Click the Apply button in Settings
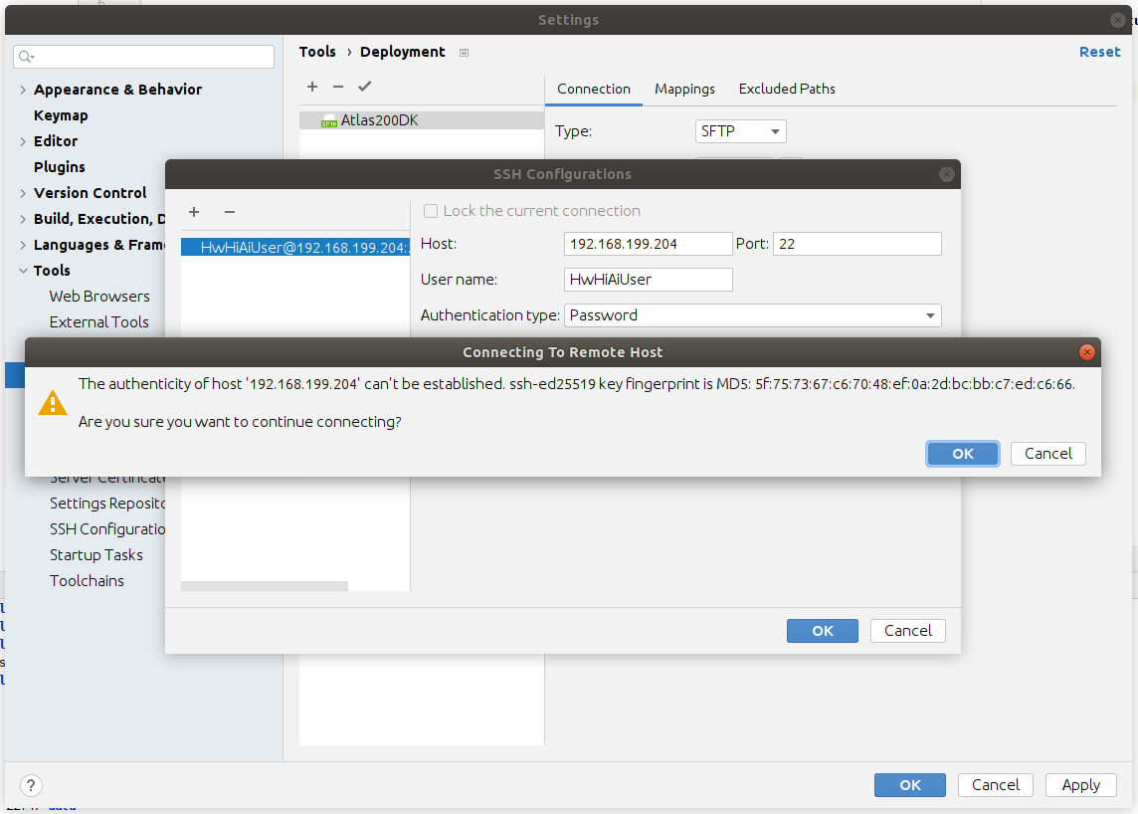This screenshot has height=814, width=1138. pos(1080,785)
